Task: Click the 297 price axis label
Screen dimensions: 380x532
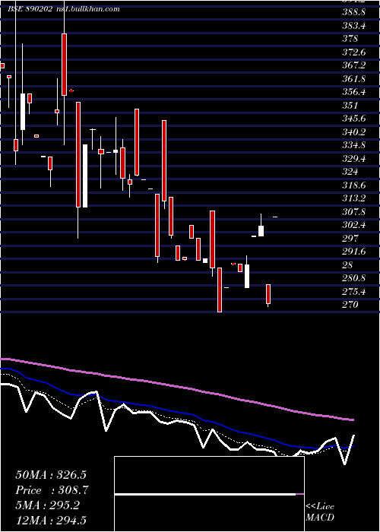Action: click(x=350, y=239)
